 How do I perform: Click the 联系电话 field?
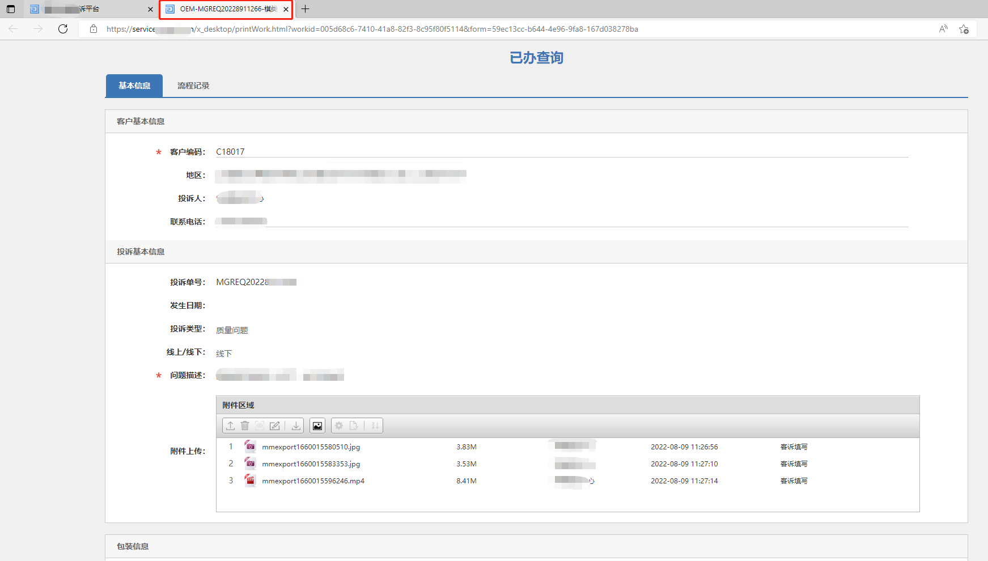point(562,222)
